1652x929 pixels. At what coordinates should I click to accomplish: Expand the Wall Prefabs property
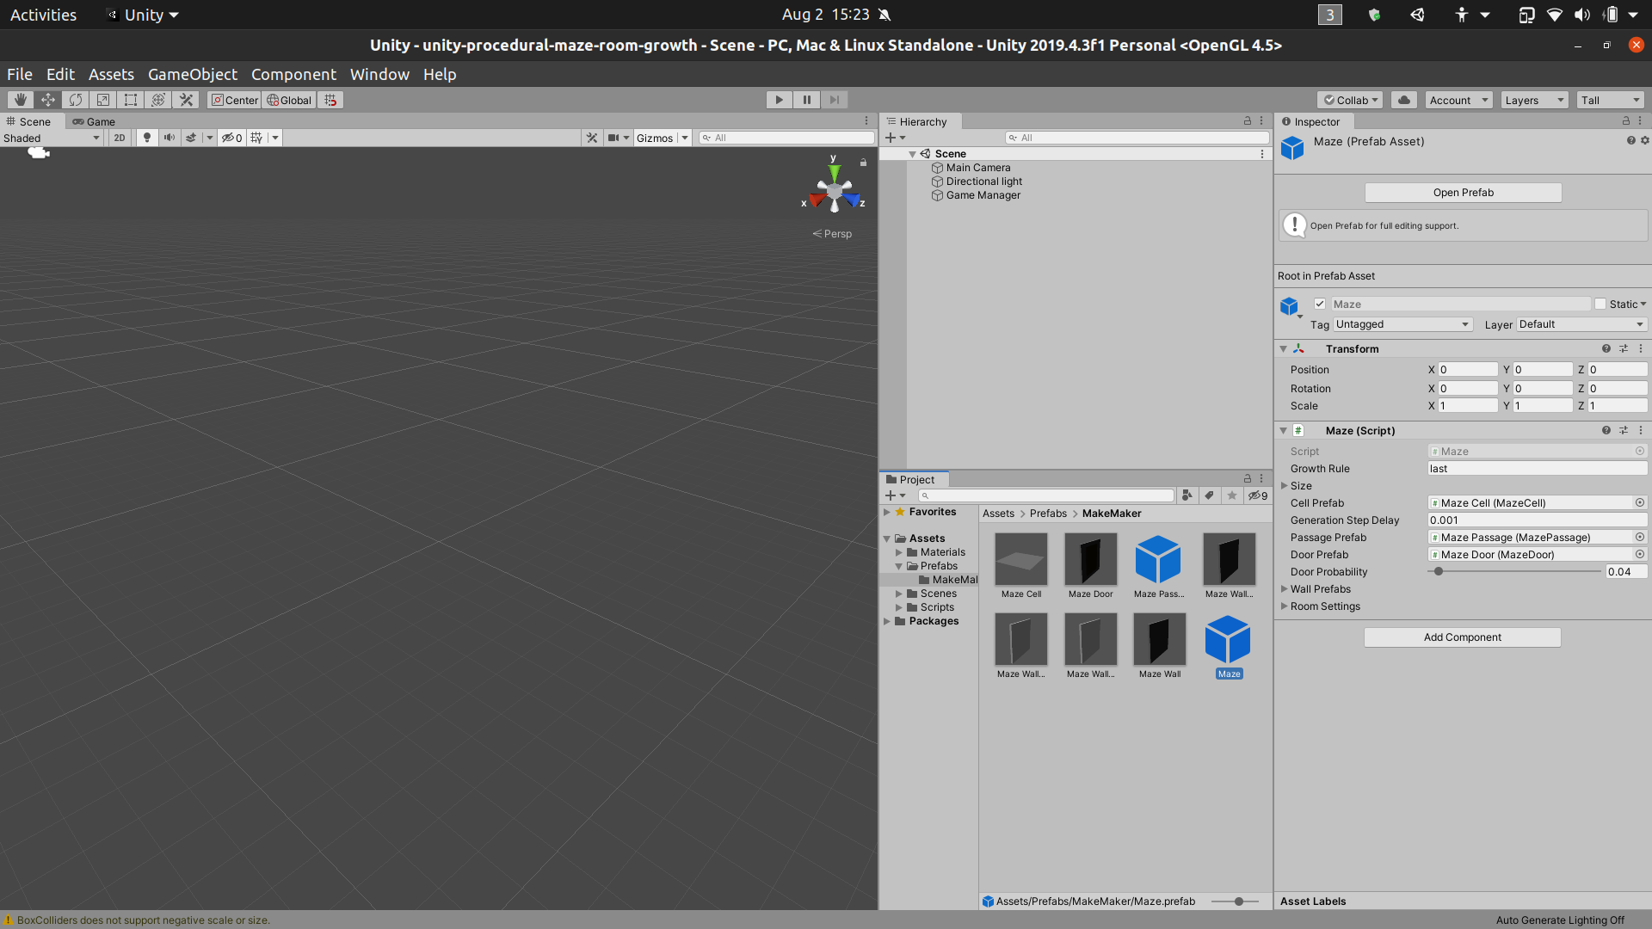pyautogui.click(x=1285, y=589)
